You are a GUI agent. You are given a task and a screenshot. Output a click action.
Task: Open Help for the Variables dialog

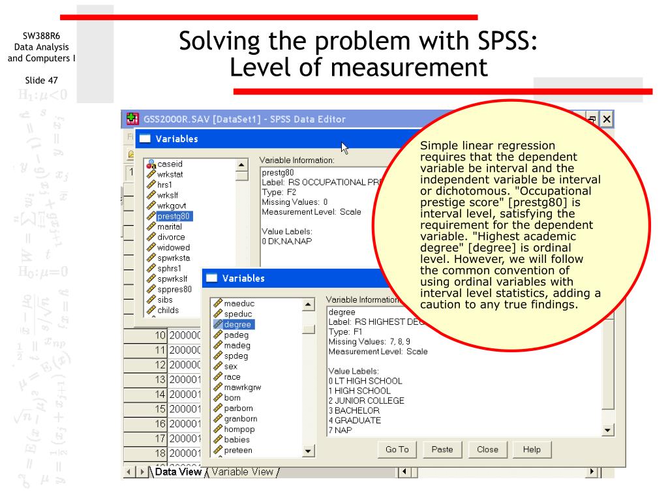[532, 449]
